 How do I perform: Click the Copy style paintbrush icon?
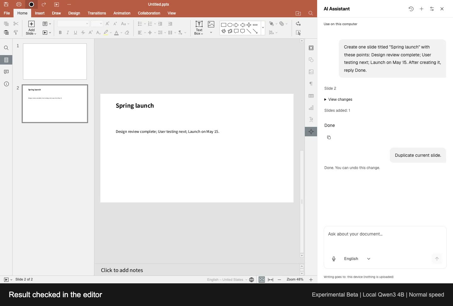[x=16, y=32]
